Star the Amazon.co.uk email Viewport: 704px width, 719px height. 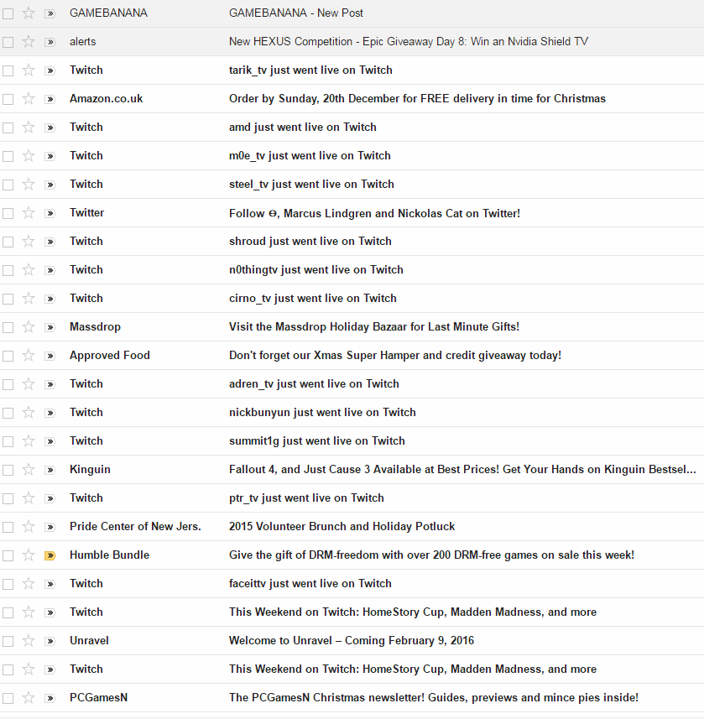tap(29, 99)
